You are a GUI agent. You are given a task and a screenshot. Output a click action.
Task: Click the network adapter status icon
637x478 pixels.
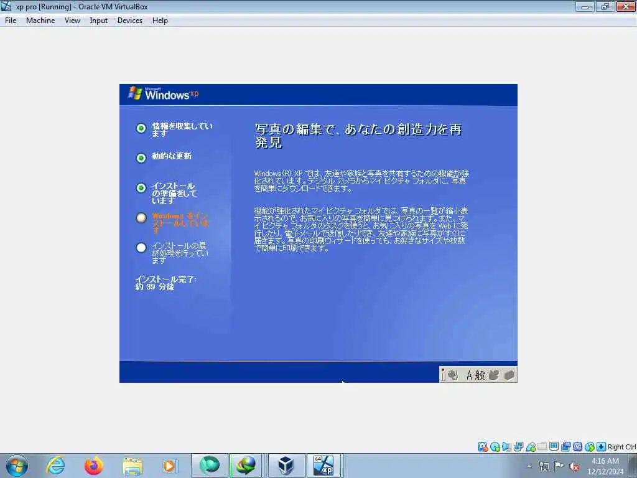coord(518,447)
